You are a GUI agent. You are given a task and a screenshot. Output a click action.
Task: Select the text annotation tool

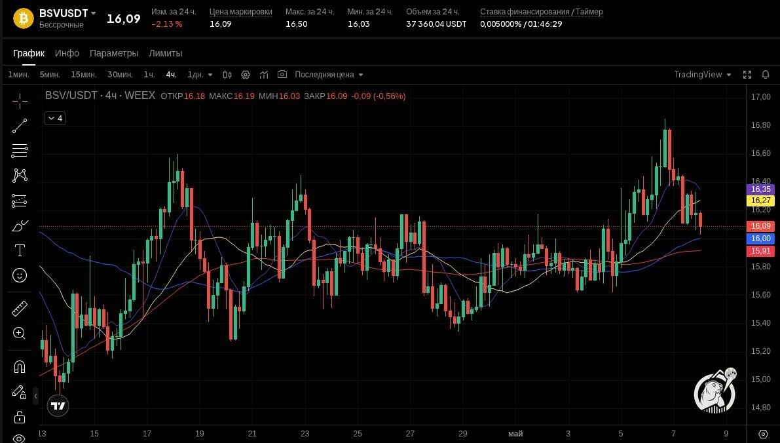click(20, 250)
